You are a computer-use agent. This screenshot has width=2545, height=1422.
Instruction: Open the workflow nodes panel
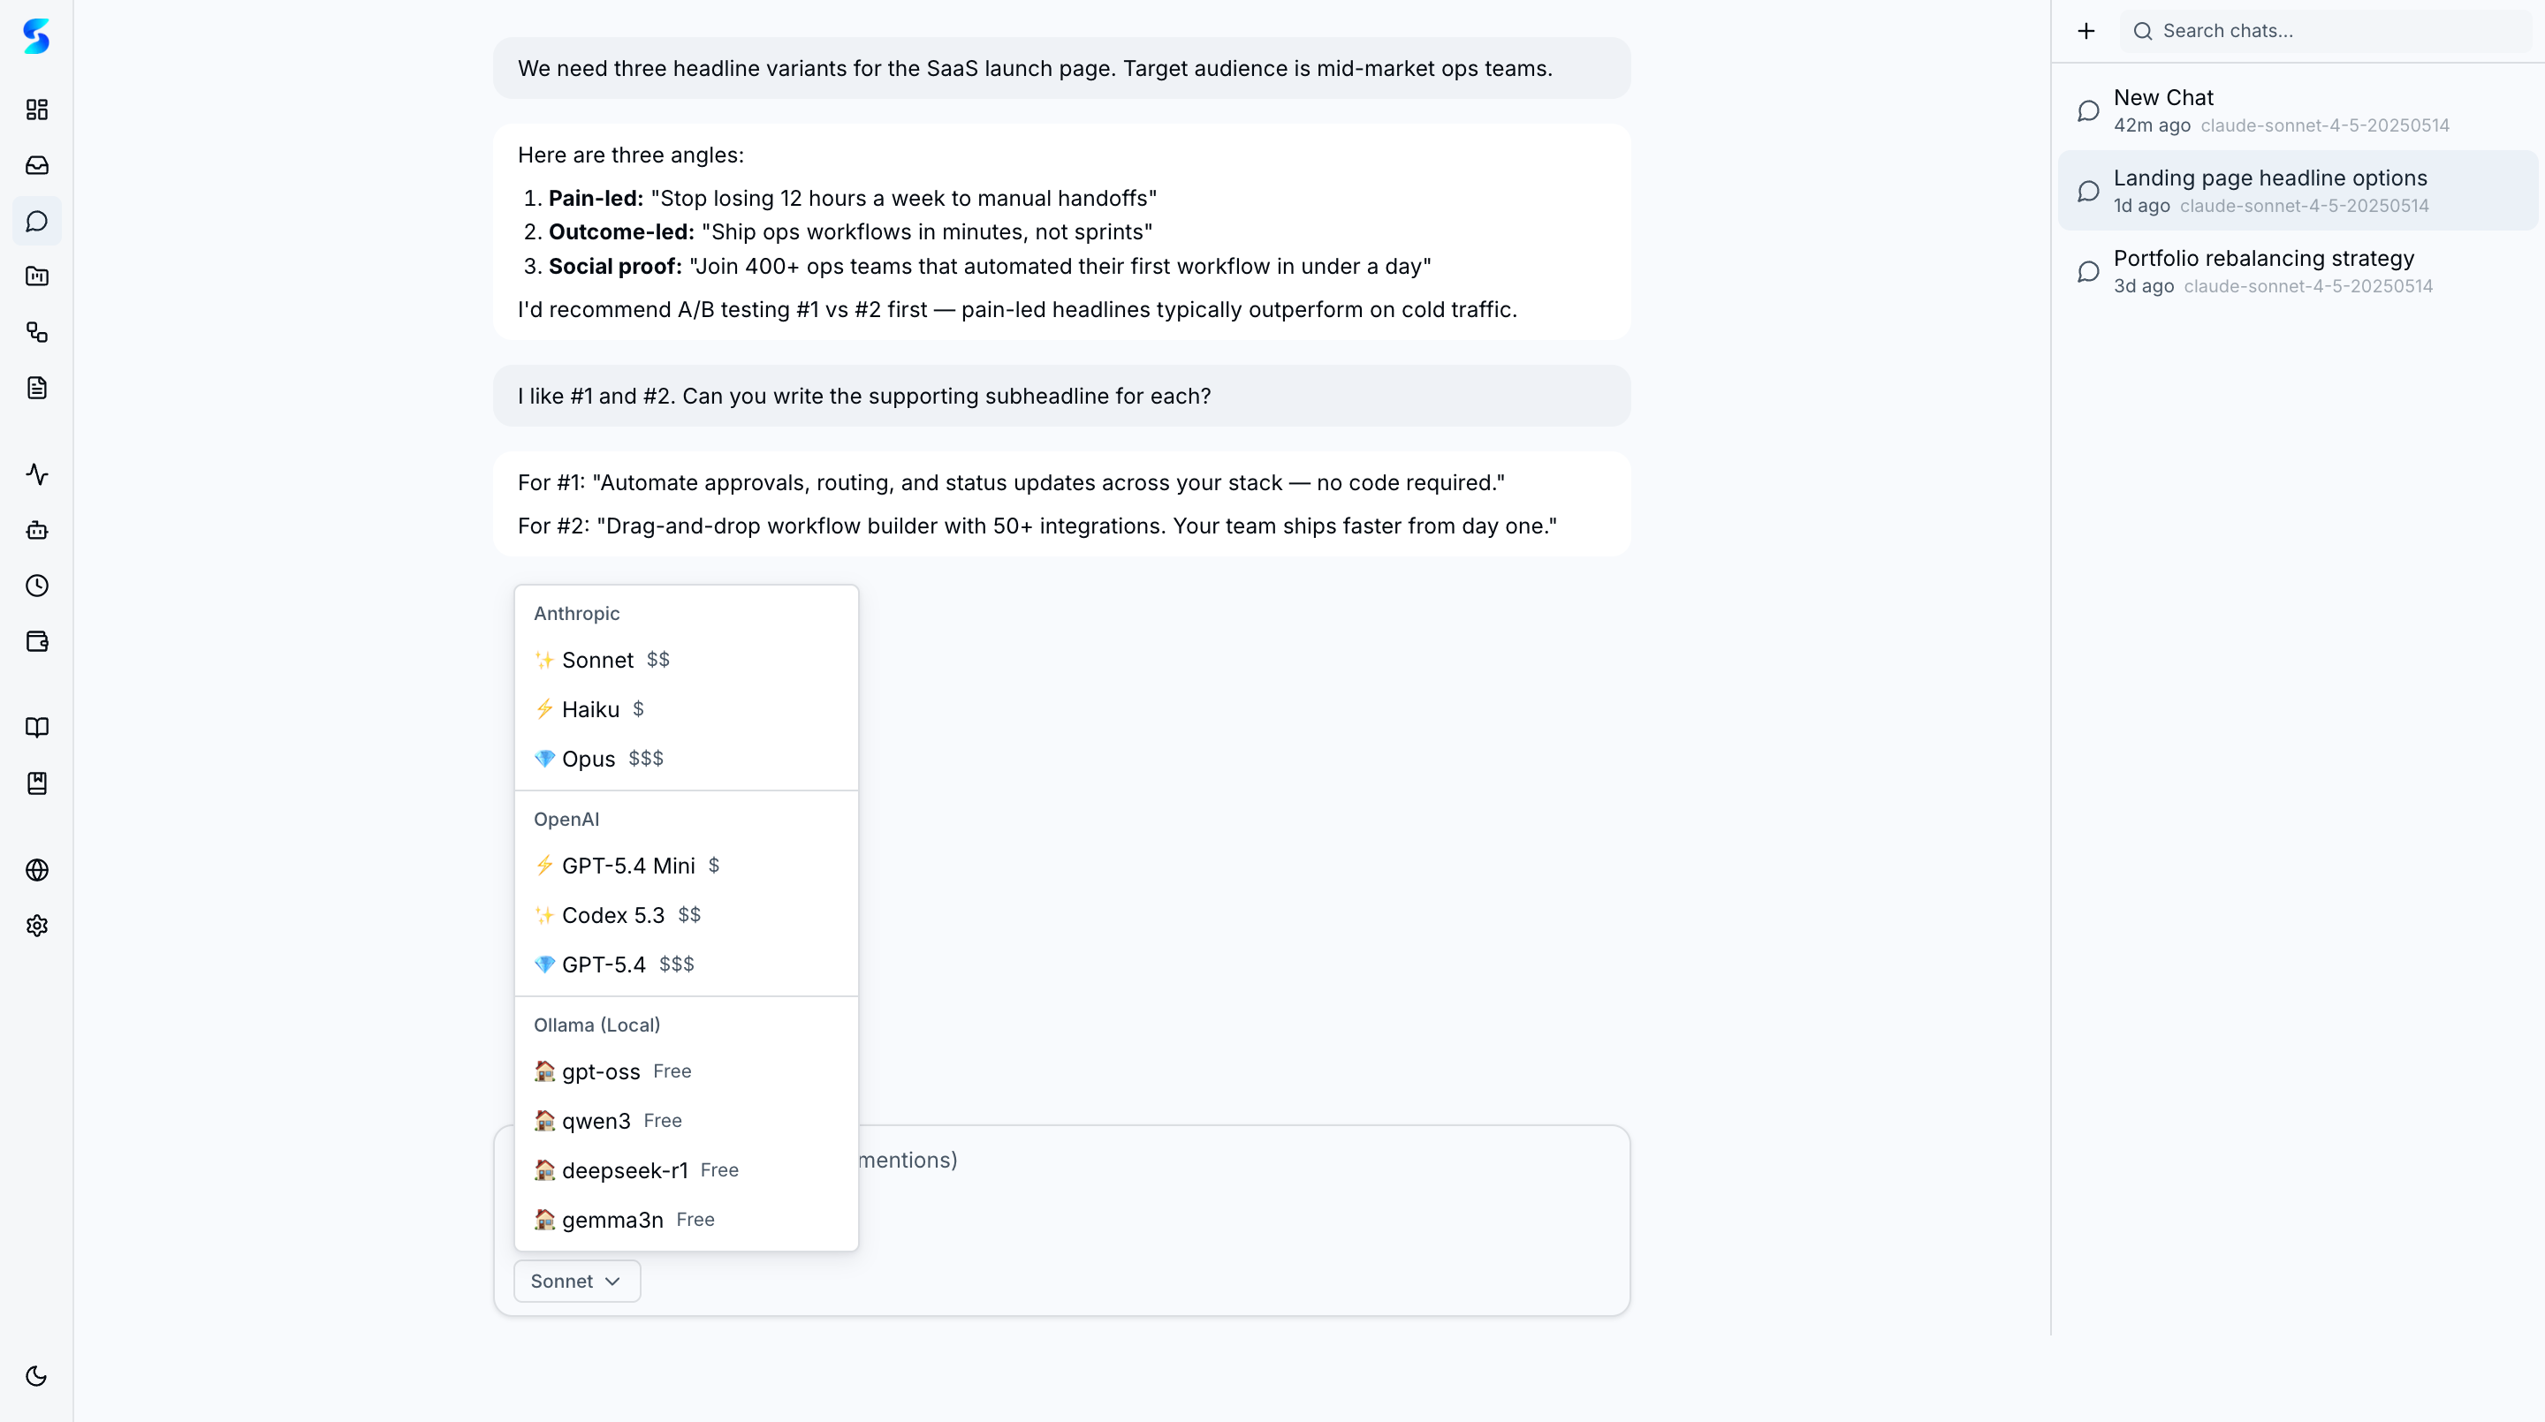point(36,333)
